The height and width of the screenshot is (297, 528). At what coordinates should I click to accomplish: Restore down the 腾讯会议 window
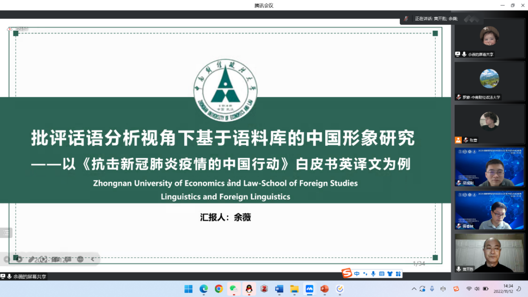tap(512, 5)
